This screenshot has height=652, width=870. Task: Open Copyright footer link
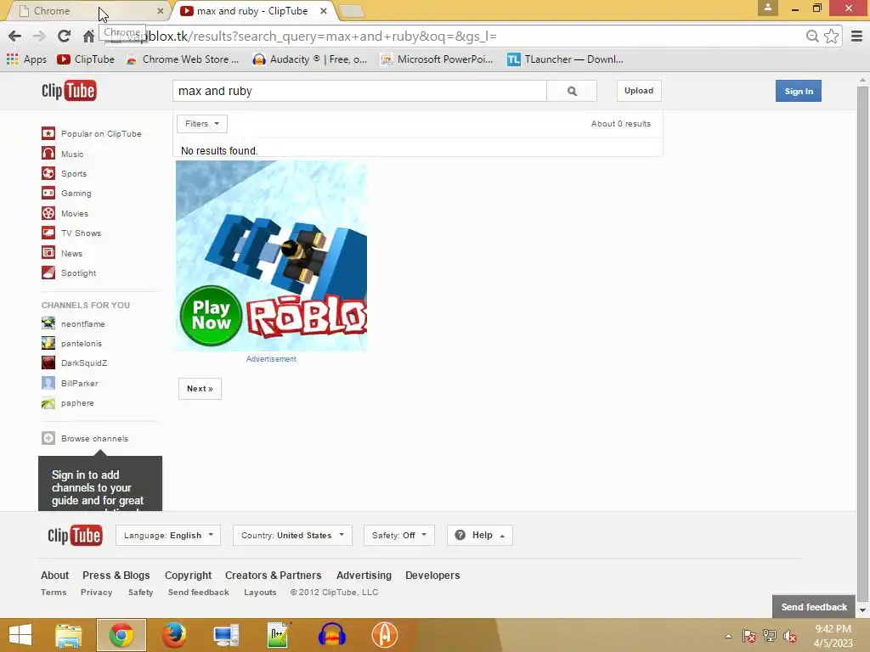[x=188, y=575]
